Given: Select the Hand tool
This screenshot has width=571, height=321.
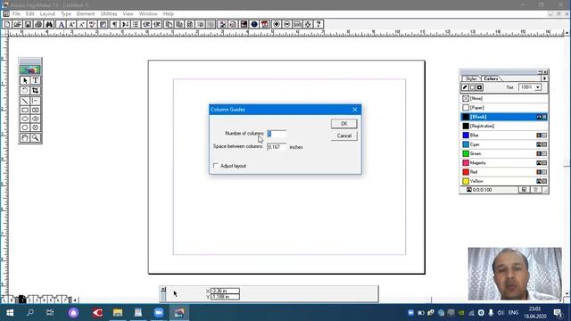Looking at the screenshot, I should coord(25,138).
